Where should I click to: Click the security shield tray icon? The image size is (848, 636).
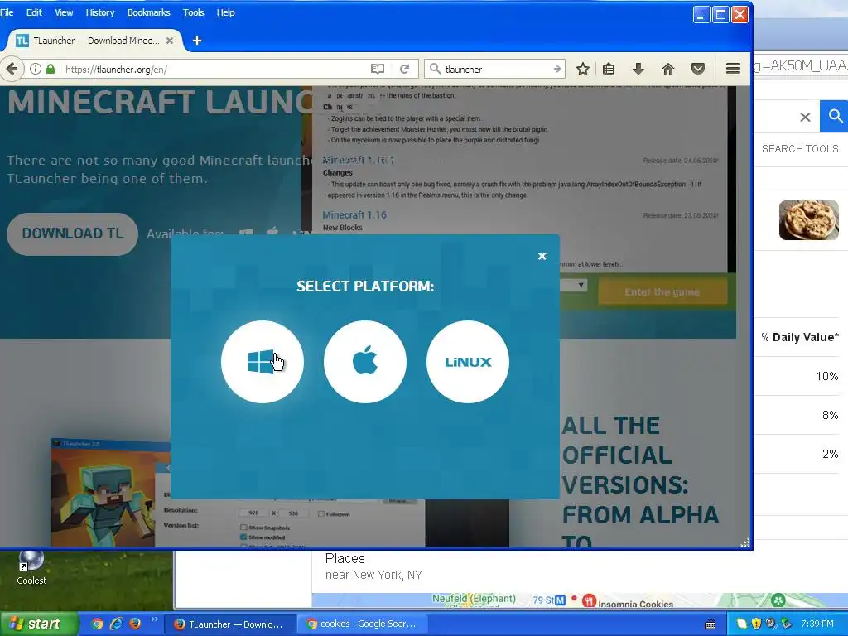[x=756, y=624]
